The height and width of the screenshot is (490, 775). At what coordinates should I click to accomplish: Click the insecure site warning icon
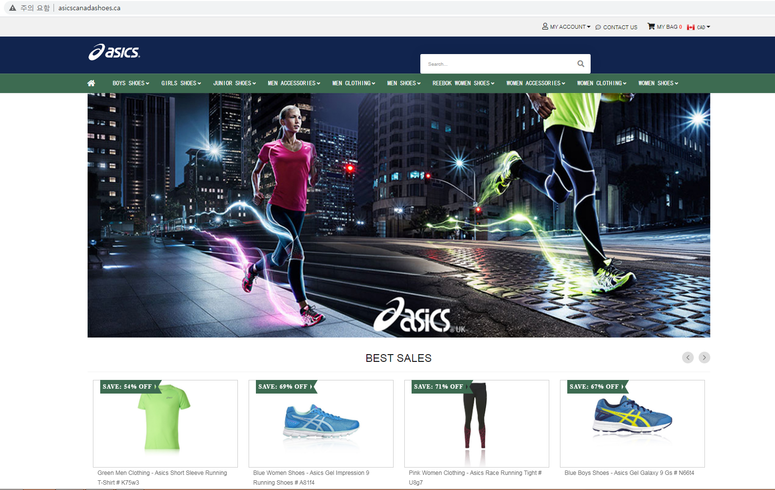(x=13, y=8)
